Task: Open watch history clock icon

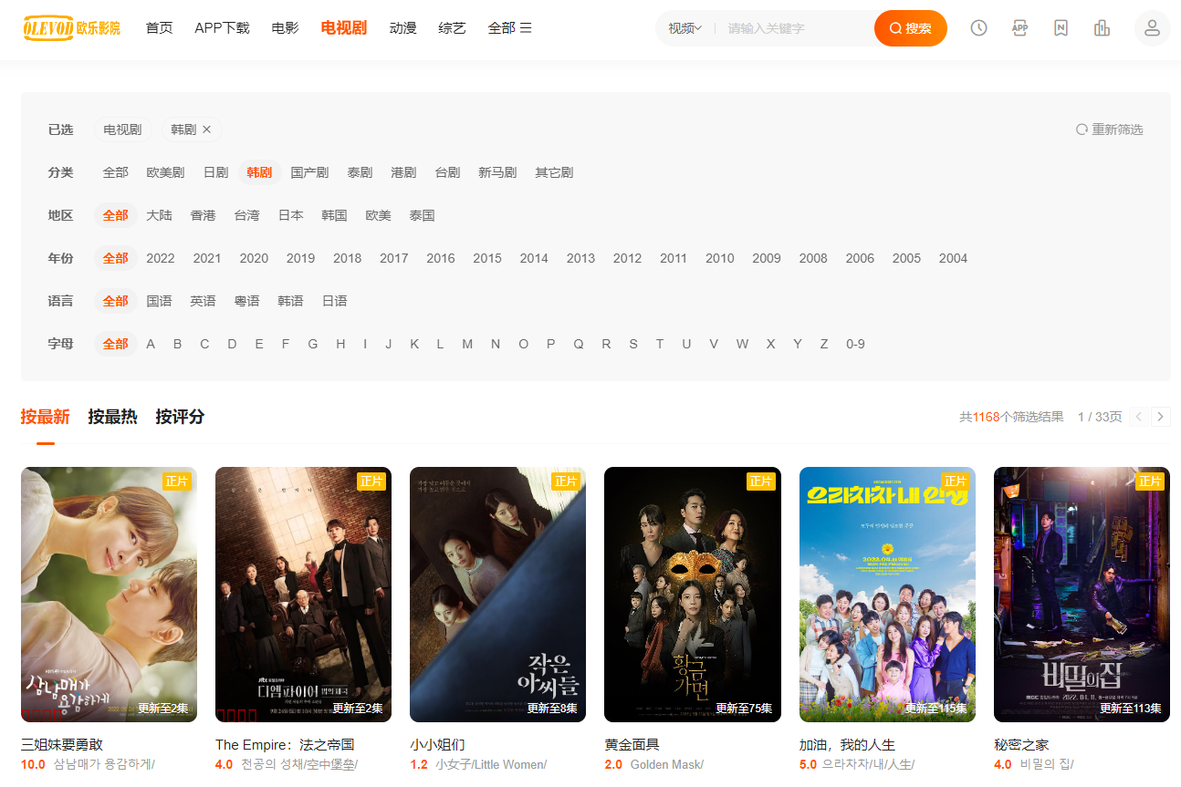Action: tap(978, 28)
